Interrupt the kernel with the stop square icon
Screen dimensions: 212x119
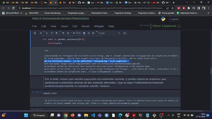click(84, 33)
